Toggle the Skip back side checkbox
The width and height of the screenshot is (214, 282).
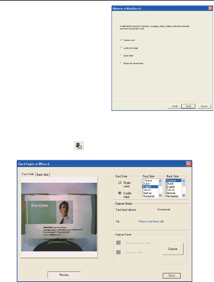point(118,252)
